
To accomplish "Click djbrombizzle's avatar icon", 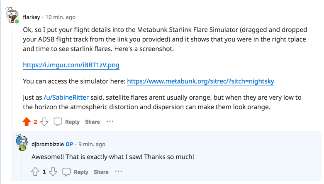I will (x=22, y=143).
